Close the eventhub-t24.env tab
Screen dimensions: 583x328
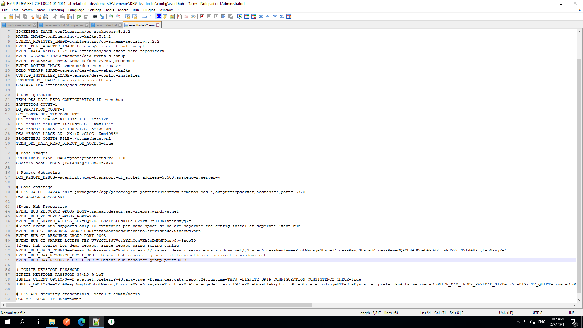pos(158,25)
